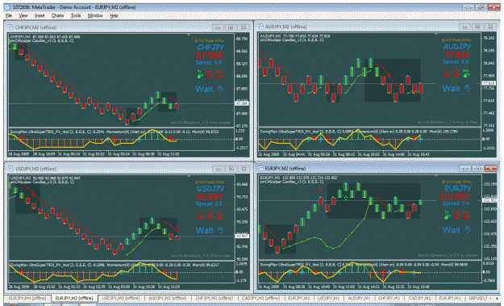Click the hand icon beside Wait in the USDJPY chart
This screenshot has height=306, width=504.
[220, 230]
